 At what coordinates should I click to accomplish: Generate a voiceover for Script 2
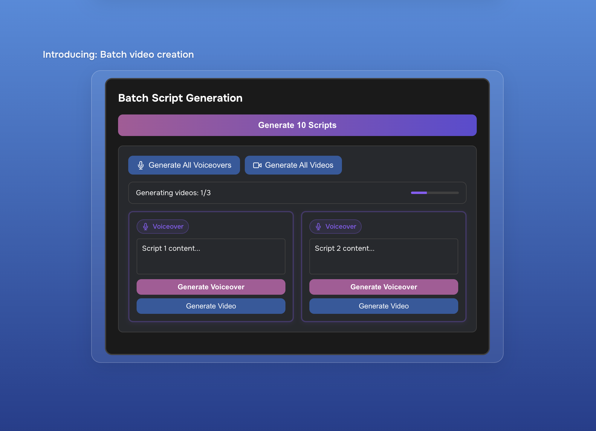pyautogui.click(x=383, y=287)
